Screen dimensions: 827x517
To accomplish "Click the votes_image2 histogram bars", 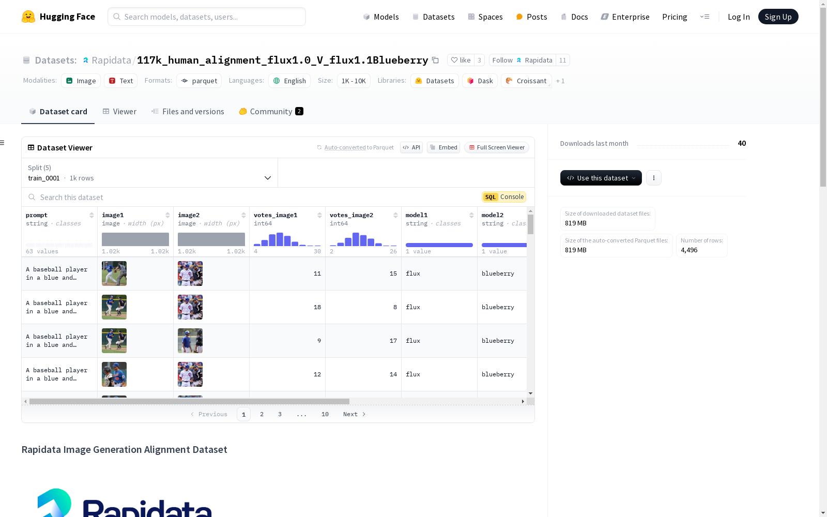I will pos(363,239).
